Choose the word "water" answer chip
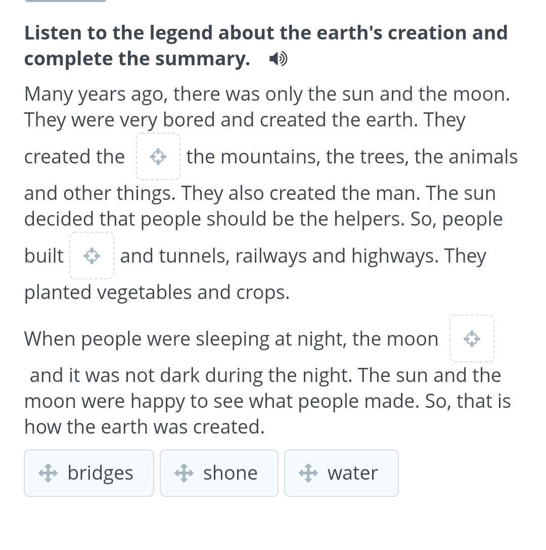The height and width of the screenshot is (550, 546). (341, 473)
